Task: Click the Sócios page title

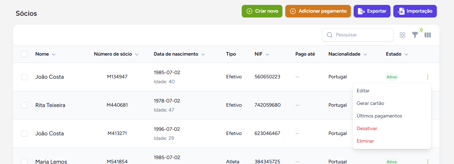Action: (x=26, y=14)
